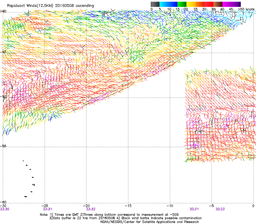Click the red 30-35 knots legend swatch

click(209, 4)
